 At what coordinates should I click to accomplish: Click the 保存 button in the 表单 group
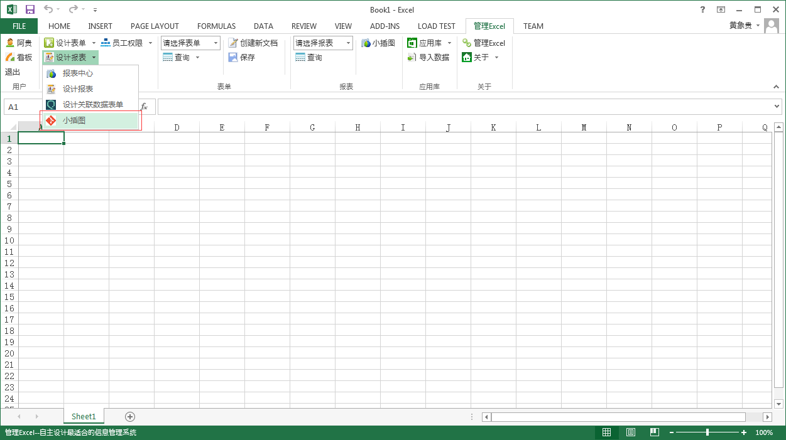(241, 57)
